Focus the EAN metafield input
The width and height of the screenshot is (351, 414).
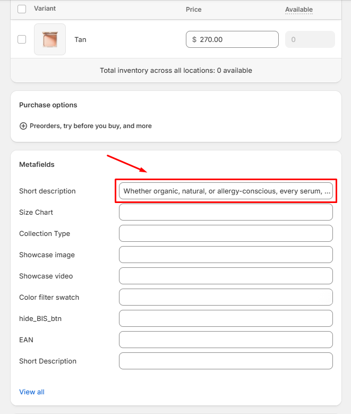226,340
